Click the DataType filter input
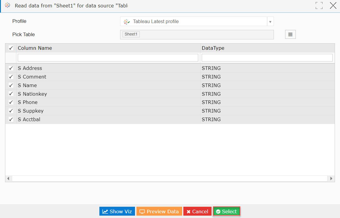This screenshot has width=340, height=218. point(267,58)
